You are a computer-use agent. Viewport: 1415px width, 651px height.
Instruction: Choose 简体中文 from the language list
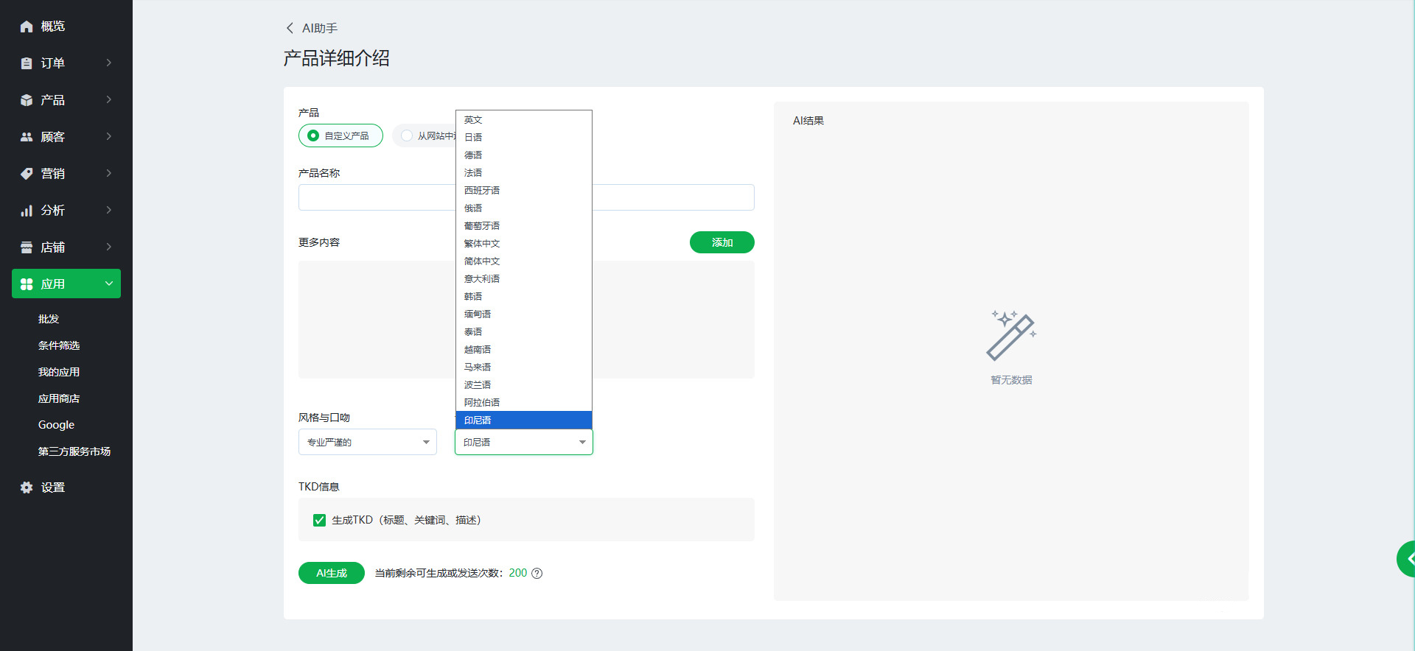point(482,261)
